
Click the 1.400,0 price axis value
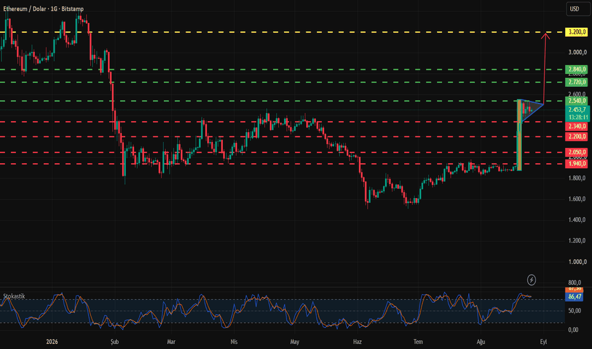577,220
